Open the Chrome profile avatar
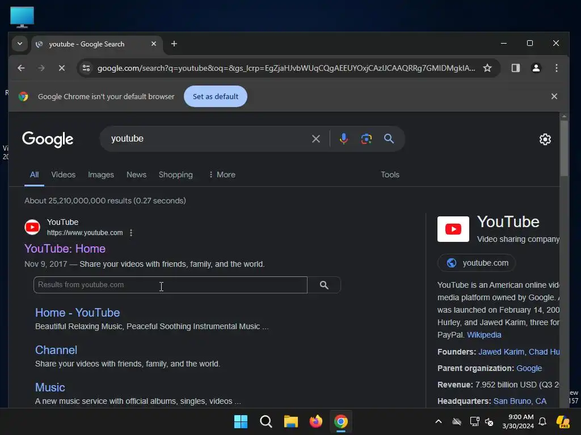581x435 pixels. (536, 68)
